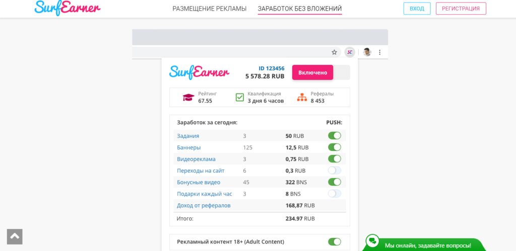Click the rating value 67.55
Screen dimensions: 516x251
point(205,101)
